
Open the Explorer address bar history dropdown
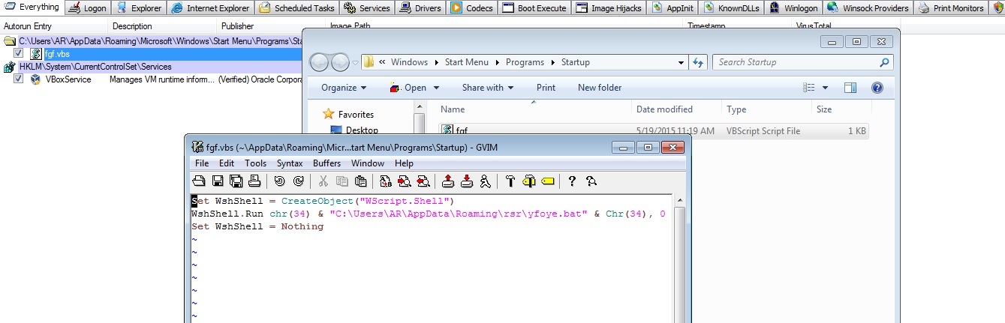(681, 62)
